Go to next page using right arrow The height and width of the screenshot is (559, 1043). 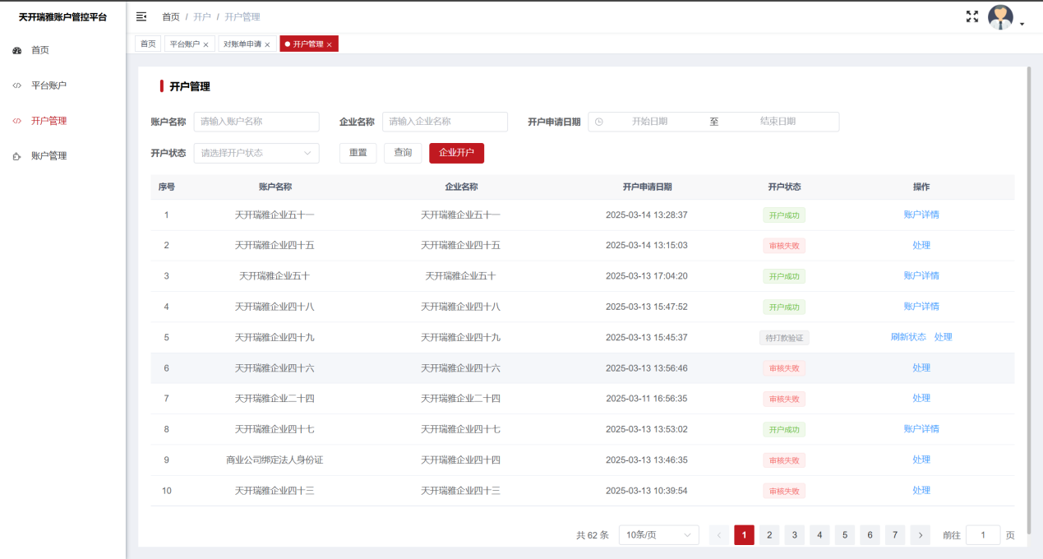(920, 535)
